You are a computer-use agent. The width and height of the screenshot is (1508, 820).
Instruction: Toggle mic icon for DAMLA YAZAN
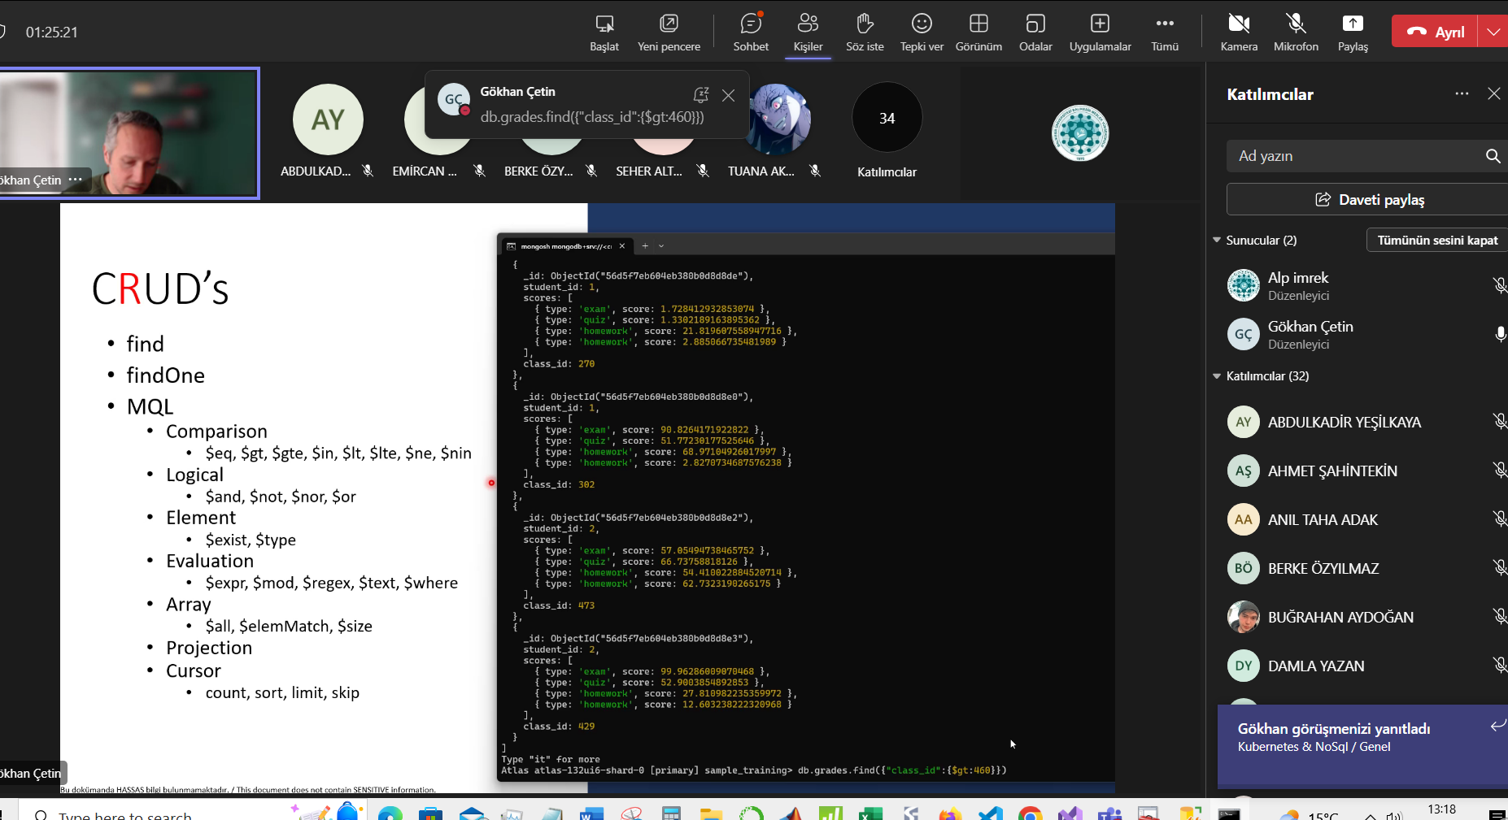click(1499, 666)
